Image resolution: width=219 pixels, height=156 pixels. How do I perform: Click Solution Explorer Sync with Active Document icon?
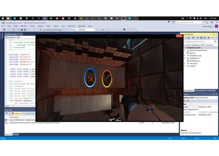pyautogui.click(x=198, y=38)
